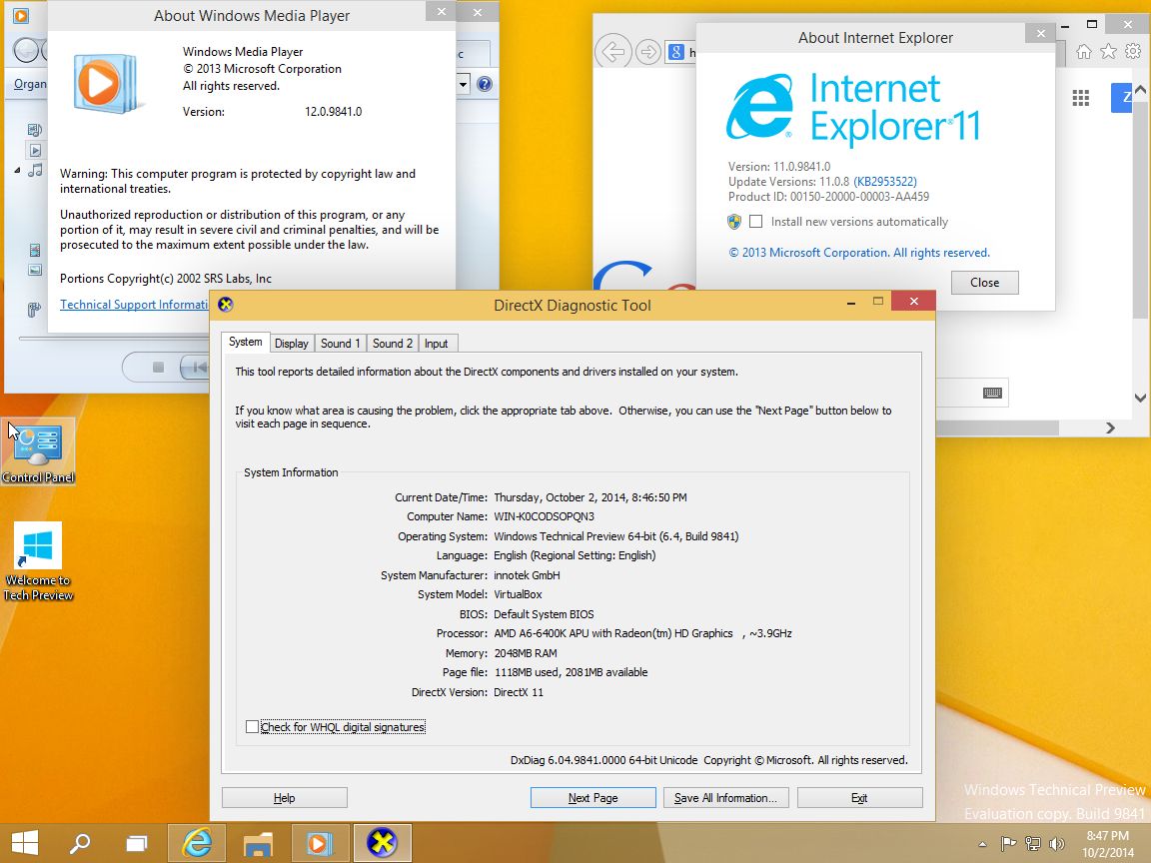The image size is (1151, 863).
Task: Open the Action Center flag icon
Action: 1008,844
